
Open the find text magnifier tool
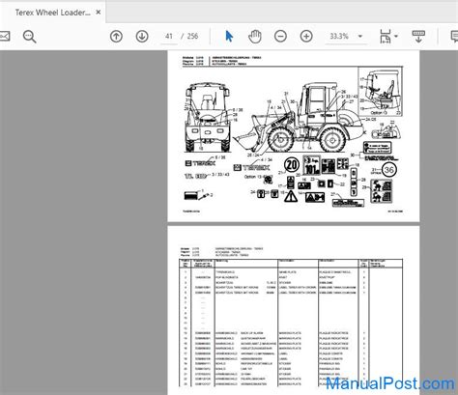tap(29, 37)
